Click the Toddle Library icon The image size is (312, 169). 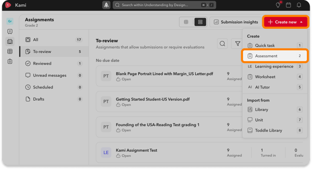tap(250, 130)
